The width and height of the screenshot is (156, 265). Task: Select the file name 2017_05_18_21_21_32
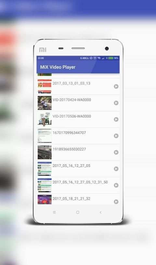tap(71, 199)
